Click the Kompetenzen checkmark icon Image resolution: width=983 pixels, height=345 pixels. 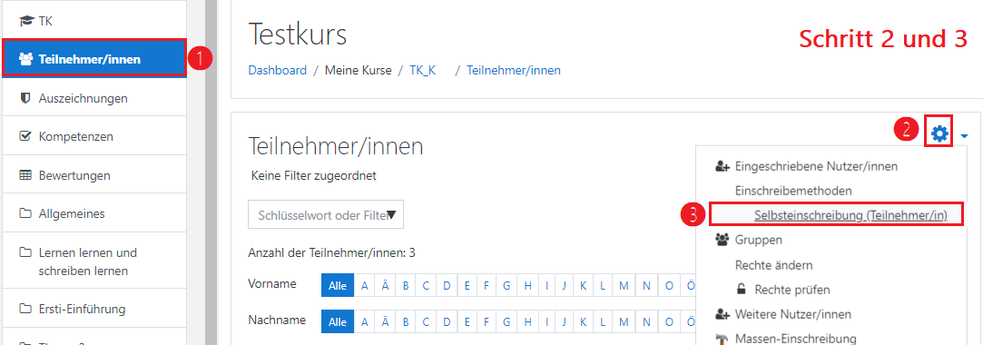coord(25,136)
